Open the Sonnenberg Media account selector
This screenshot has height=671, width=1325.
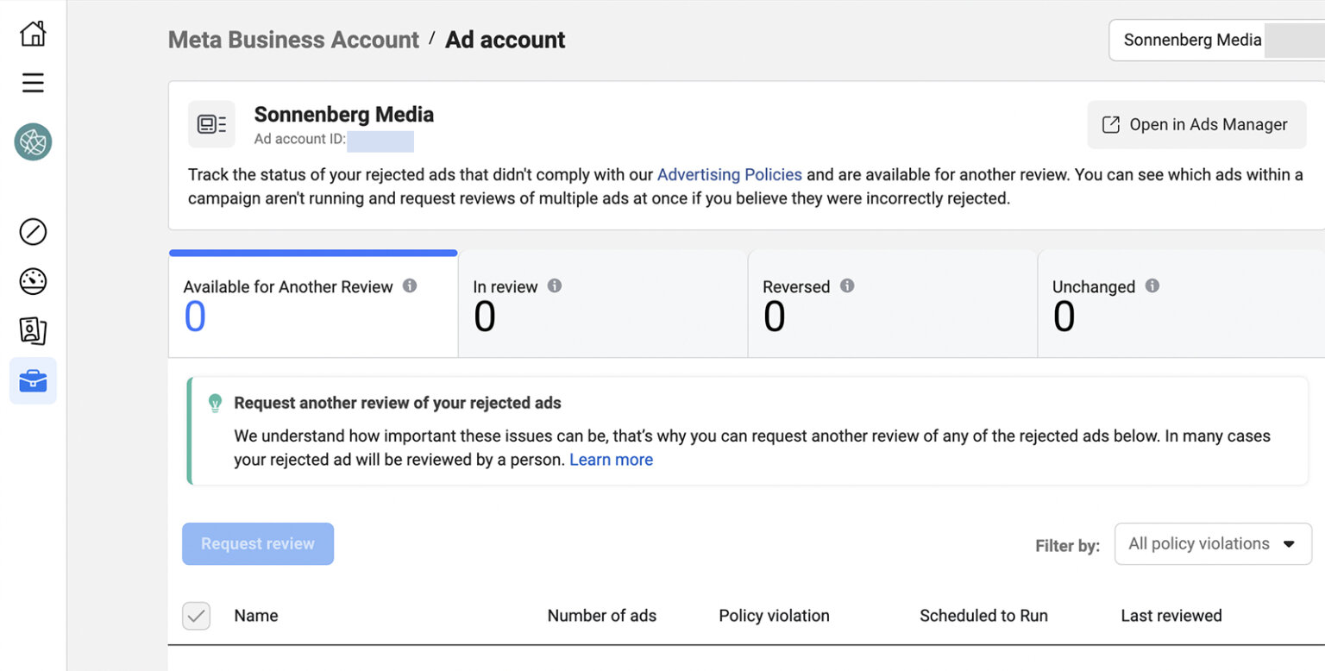(1216, 40)
